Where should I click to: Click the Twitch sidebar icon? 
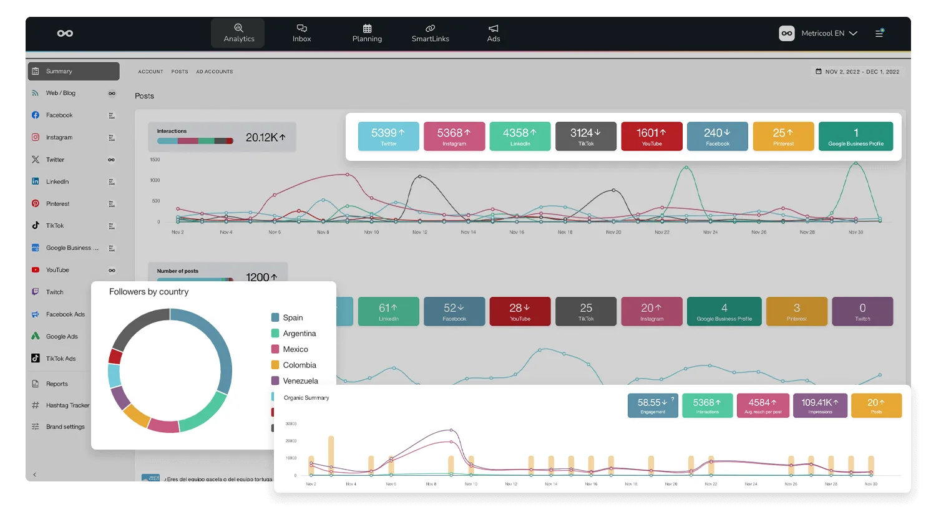point(36,292)
